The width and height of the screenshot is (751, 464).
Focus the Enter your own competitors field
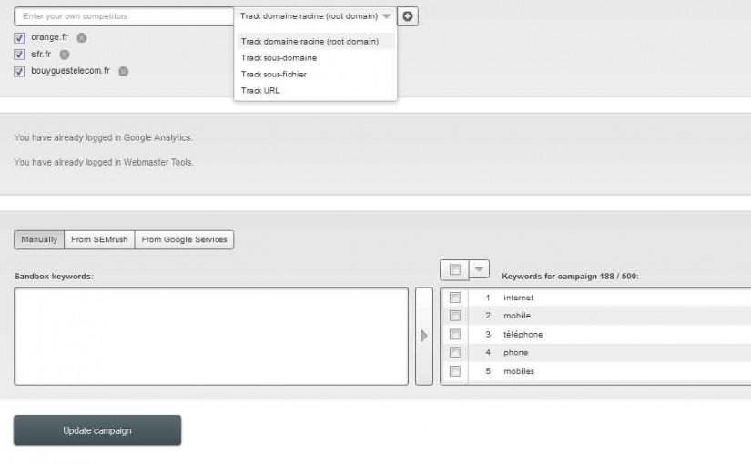coord(124,16)
